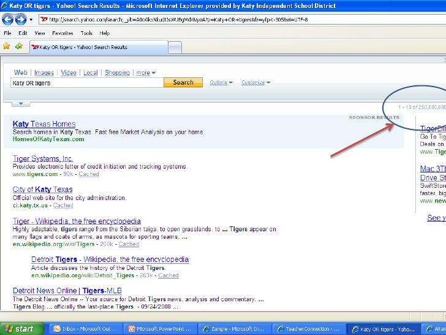Switch to Zangle - Microsoft Internet Explorer taskbar item
This screenshot has height=335, width=446.
point(234,329)
